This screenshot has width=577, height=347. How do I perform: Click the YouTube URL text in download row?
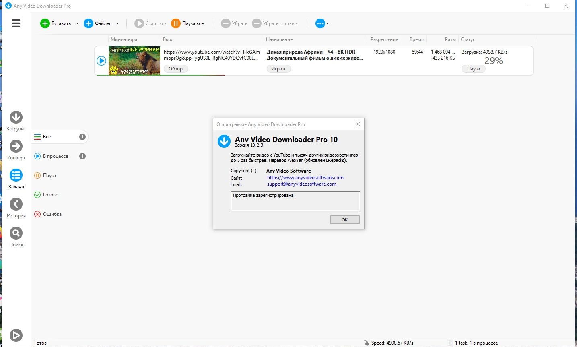[x=212, y=55]
